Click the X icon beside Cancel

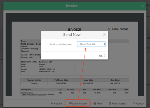pyautogui.click(x=134, y=103)
